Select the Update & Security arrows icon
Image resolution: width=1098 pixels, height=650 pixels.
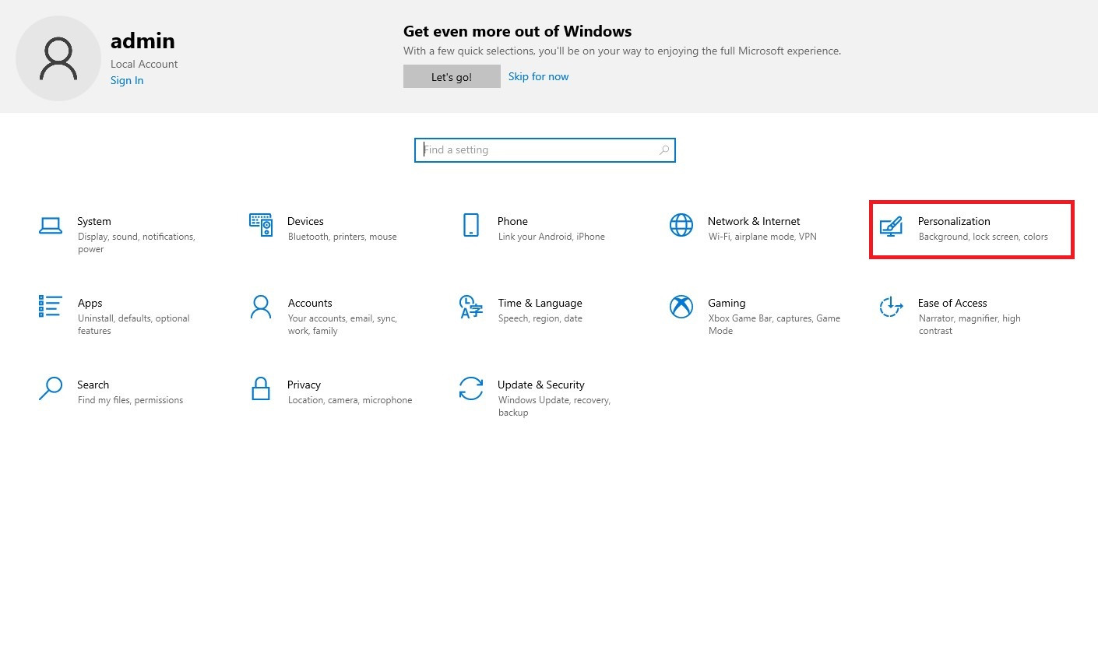pyautogui.click(x=471, y=388)
